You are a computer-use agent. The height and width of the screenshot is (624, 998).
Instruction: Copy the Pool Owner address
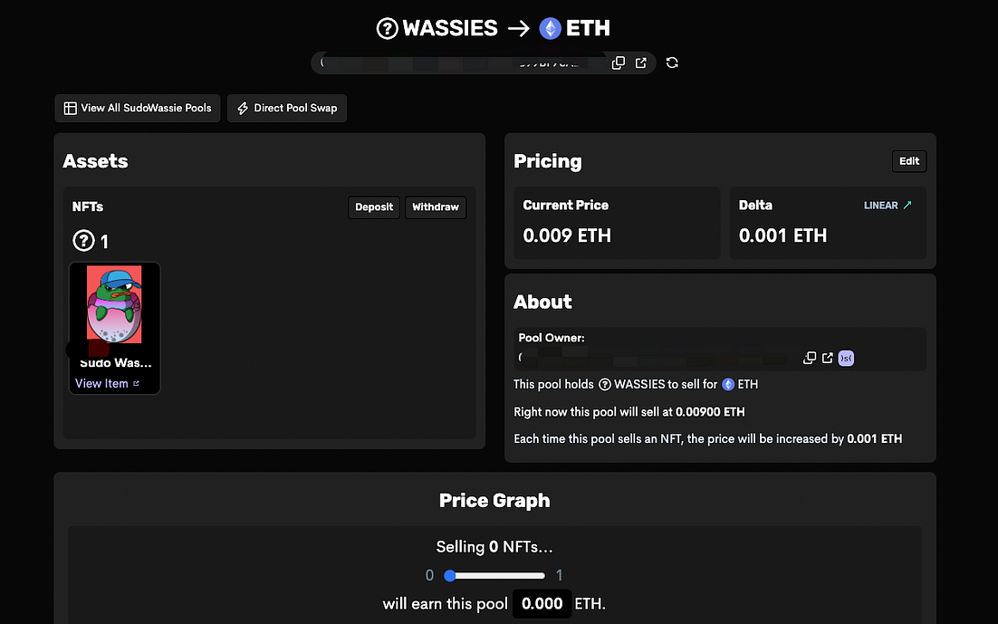pyautogui.click(x=810, y=358)
